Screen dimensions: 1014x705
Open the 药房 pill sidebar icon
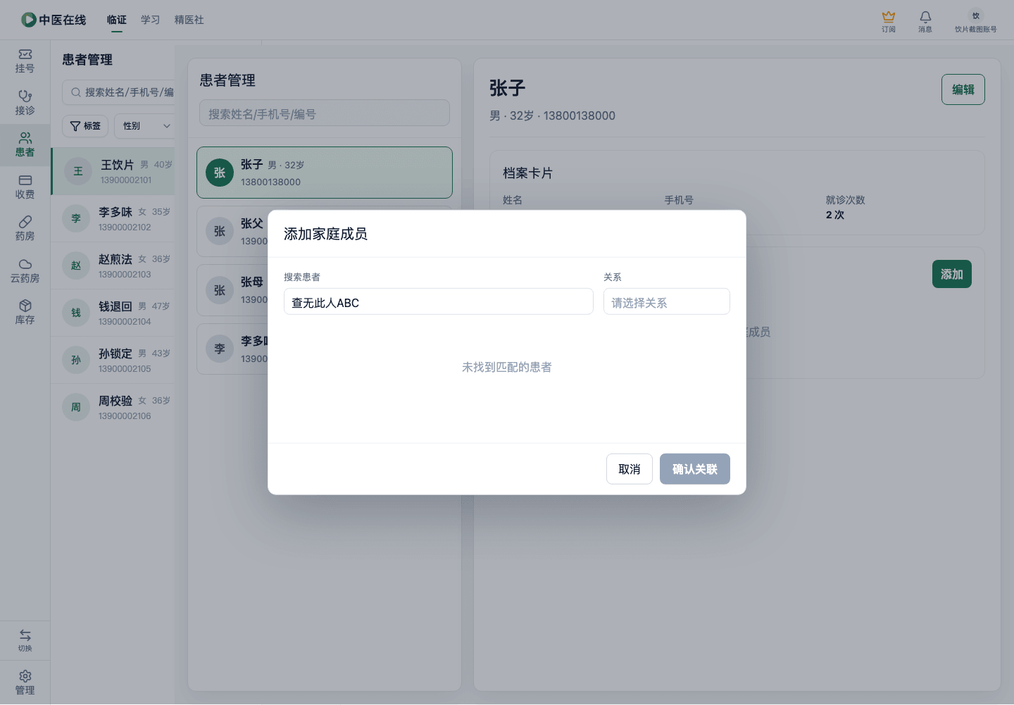coord(25,229)
